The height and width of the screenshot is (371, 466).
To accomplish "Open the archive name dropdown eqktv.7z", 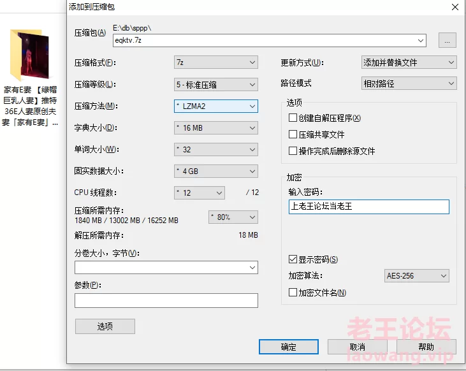I will point(269,40).
